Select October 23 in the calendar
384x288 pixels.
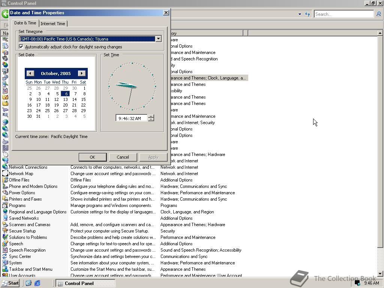pos(29,111)
